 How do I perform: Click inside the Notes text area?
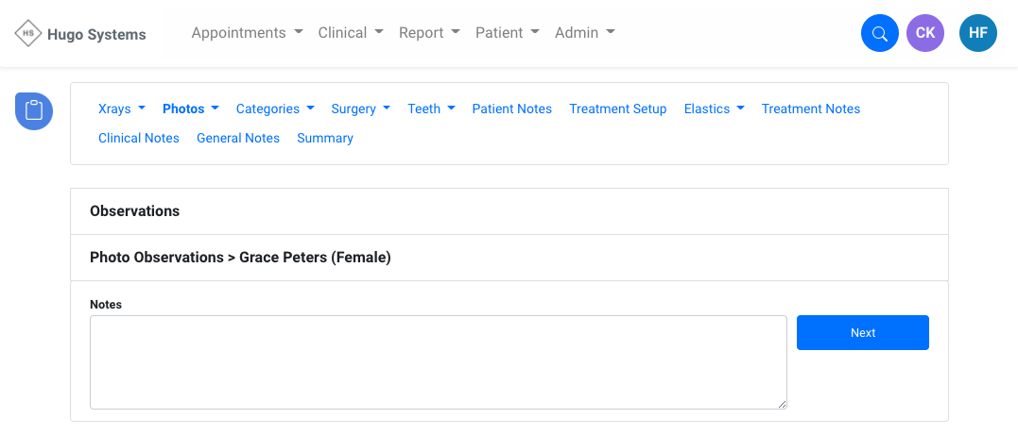pos(438,361)
